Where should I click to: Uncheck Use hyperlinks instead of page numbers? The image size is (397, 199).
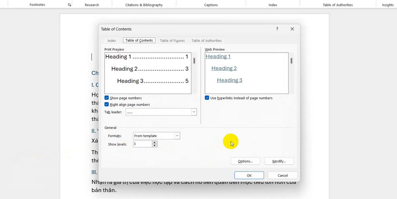click(207, 98)
